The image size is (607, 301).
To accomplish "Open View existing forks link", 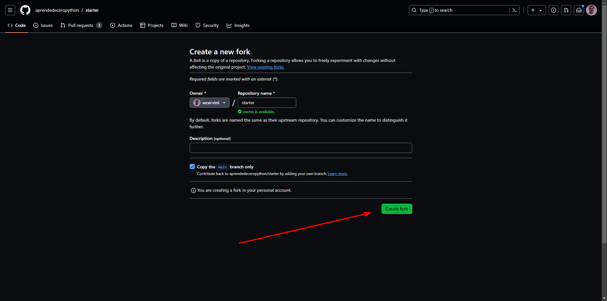I will (266, 67).
